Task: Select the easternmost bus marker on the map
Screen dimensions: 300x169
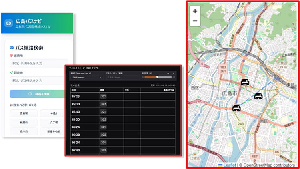Action: coord(259,96)
